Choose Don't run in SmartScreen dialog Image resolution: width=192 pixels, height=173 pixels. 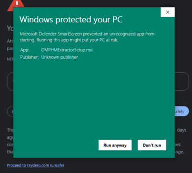pos(152,145)
